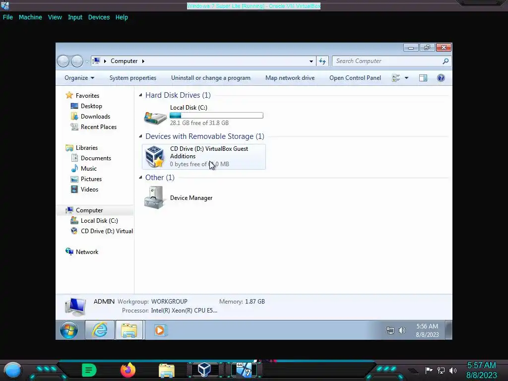Collapse the Other group
The width and height of the screenshot is (508, 381).
140,177
